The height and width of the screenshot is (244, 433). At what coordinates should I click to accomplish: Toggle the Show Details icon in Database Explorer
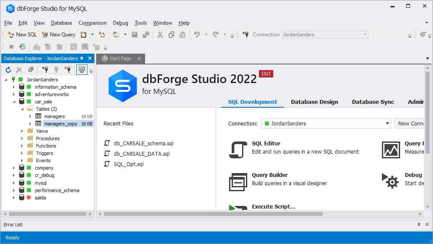(82, 70)
